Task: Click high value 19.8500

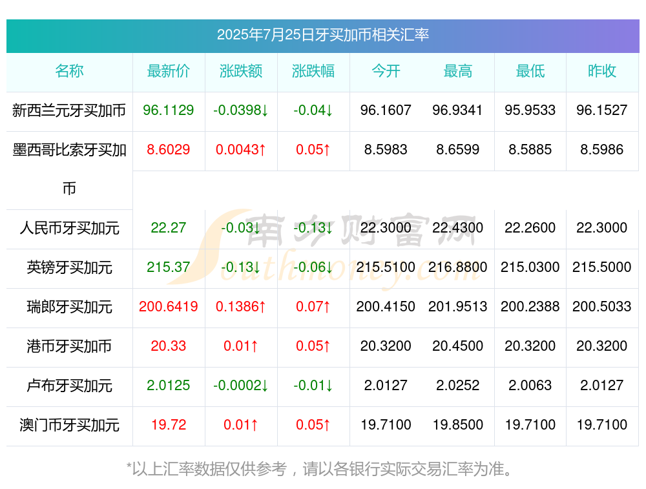Action: (x=458, y=424)
